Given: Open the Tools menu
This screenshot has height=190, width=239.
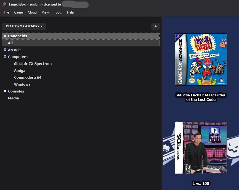Looking at the screenshot, I should tap(58, 12).
